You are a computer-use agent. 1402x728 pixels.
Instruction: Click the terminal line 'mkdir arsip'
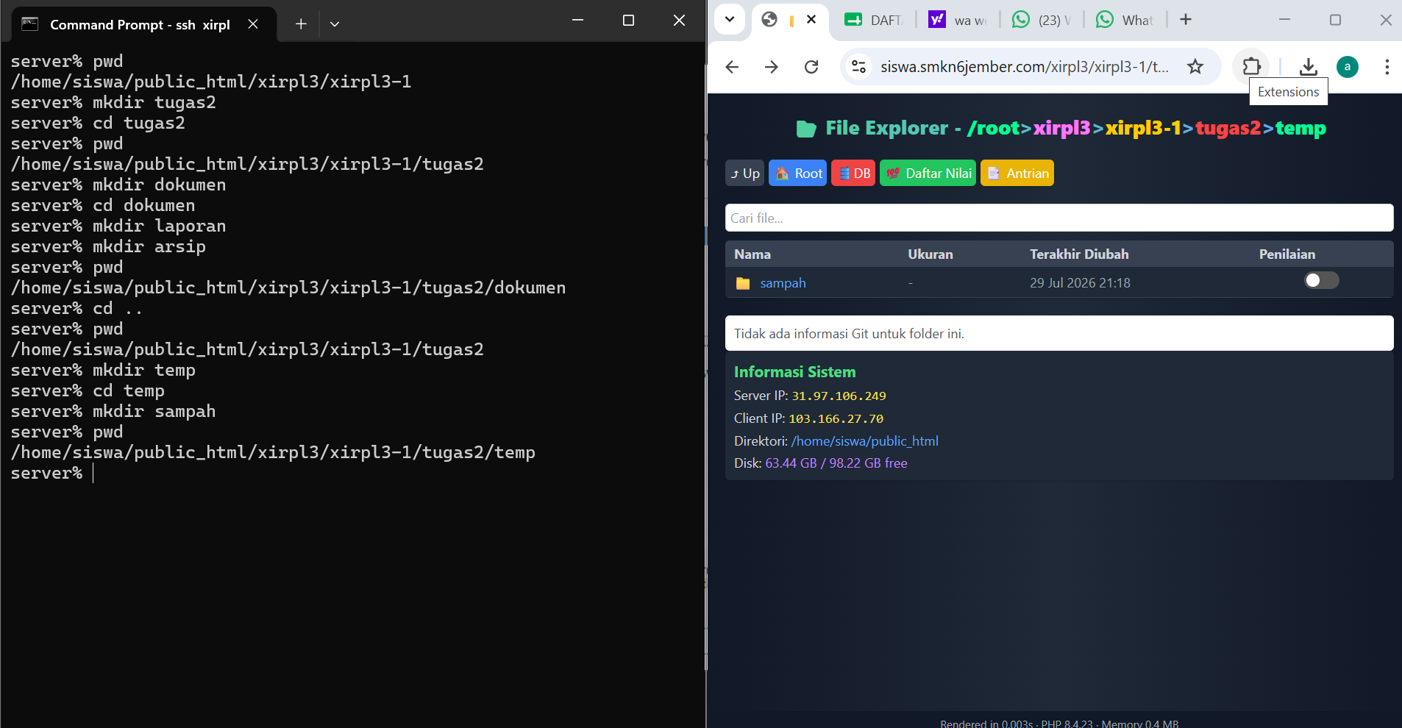[108, 247]
